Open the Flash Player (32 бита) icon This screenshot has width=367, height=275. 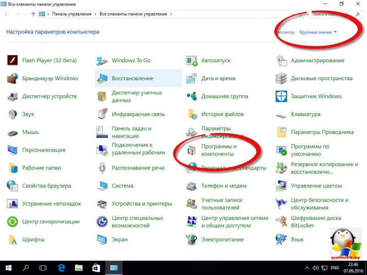(x=12, y=60)
